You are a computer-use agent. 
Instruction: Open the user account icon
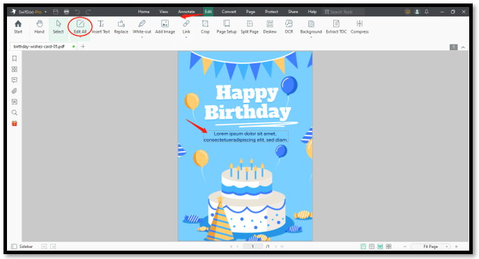(417, 12)
